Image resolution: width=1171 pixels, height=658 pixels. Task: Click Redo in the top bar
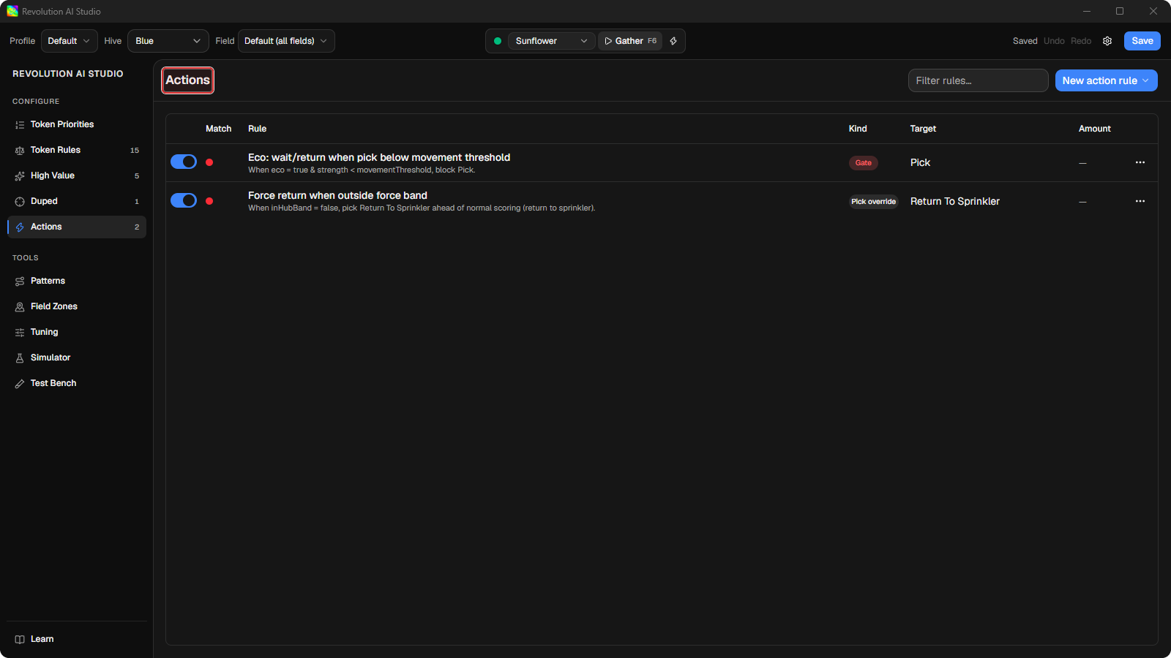pyautogui.click(x=1081, y=41)
